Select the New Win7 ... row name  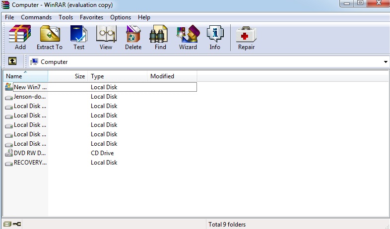[30, 87]
